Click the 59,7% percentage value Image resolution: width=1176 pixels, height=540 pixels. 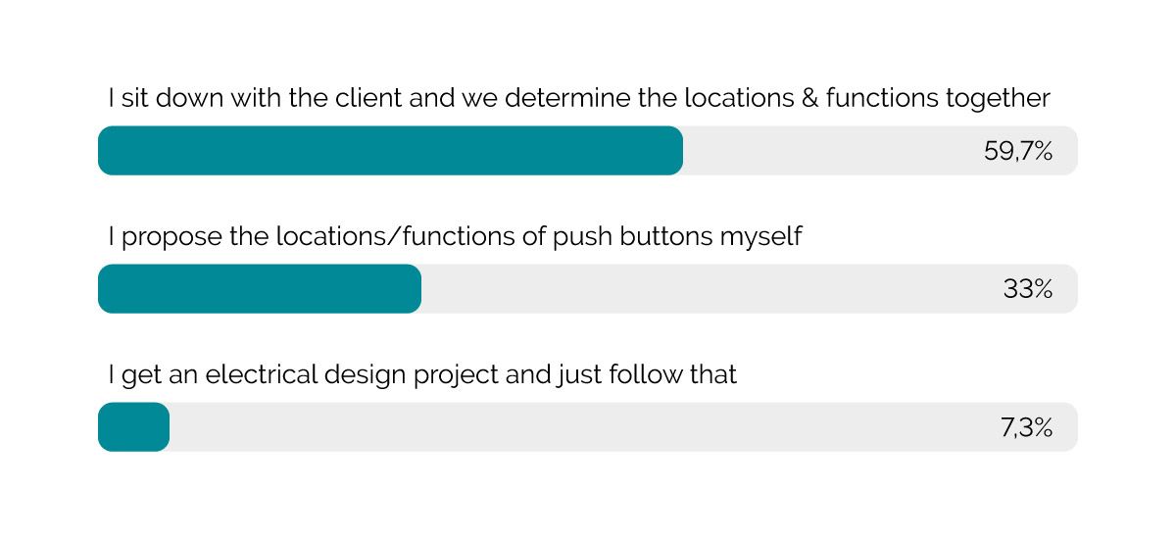tap(1017, 151)
